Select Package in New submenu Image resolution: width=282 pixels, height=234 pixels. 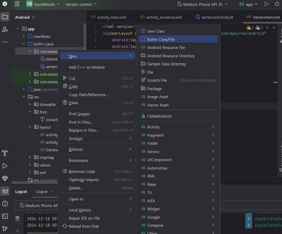coord(178,89)
